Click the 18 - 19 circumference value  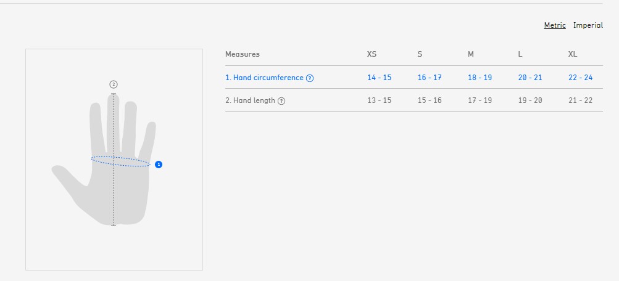click(480, 78)
